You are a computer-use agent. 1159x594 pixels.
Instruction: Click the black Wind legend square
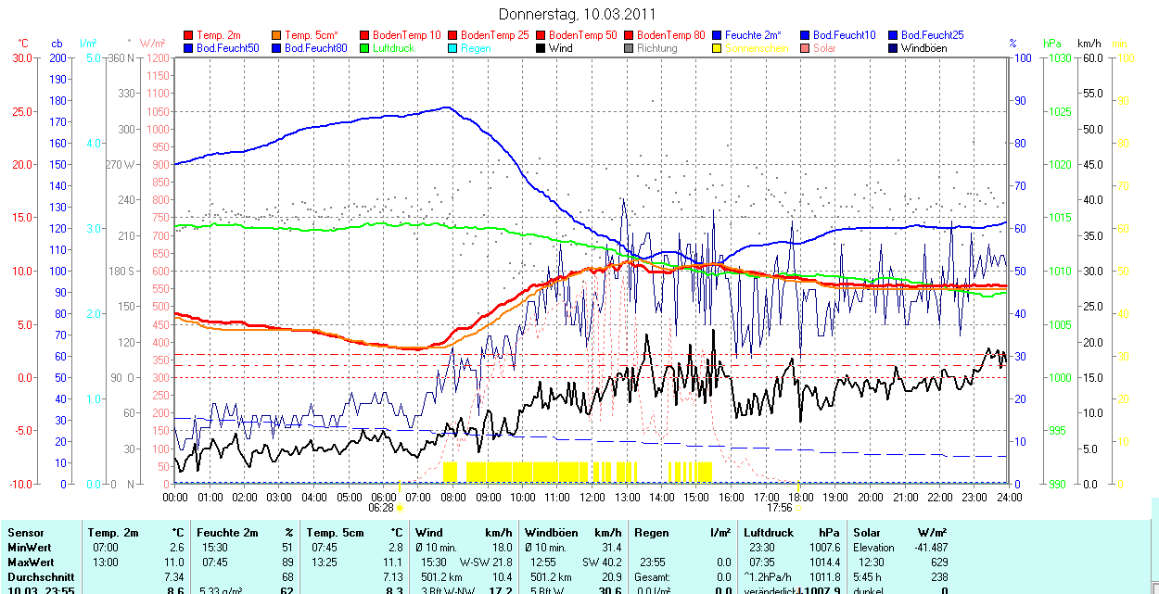point(541,47)
